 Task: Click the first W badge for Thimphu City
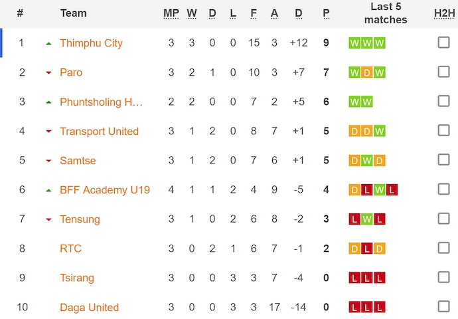354,43
